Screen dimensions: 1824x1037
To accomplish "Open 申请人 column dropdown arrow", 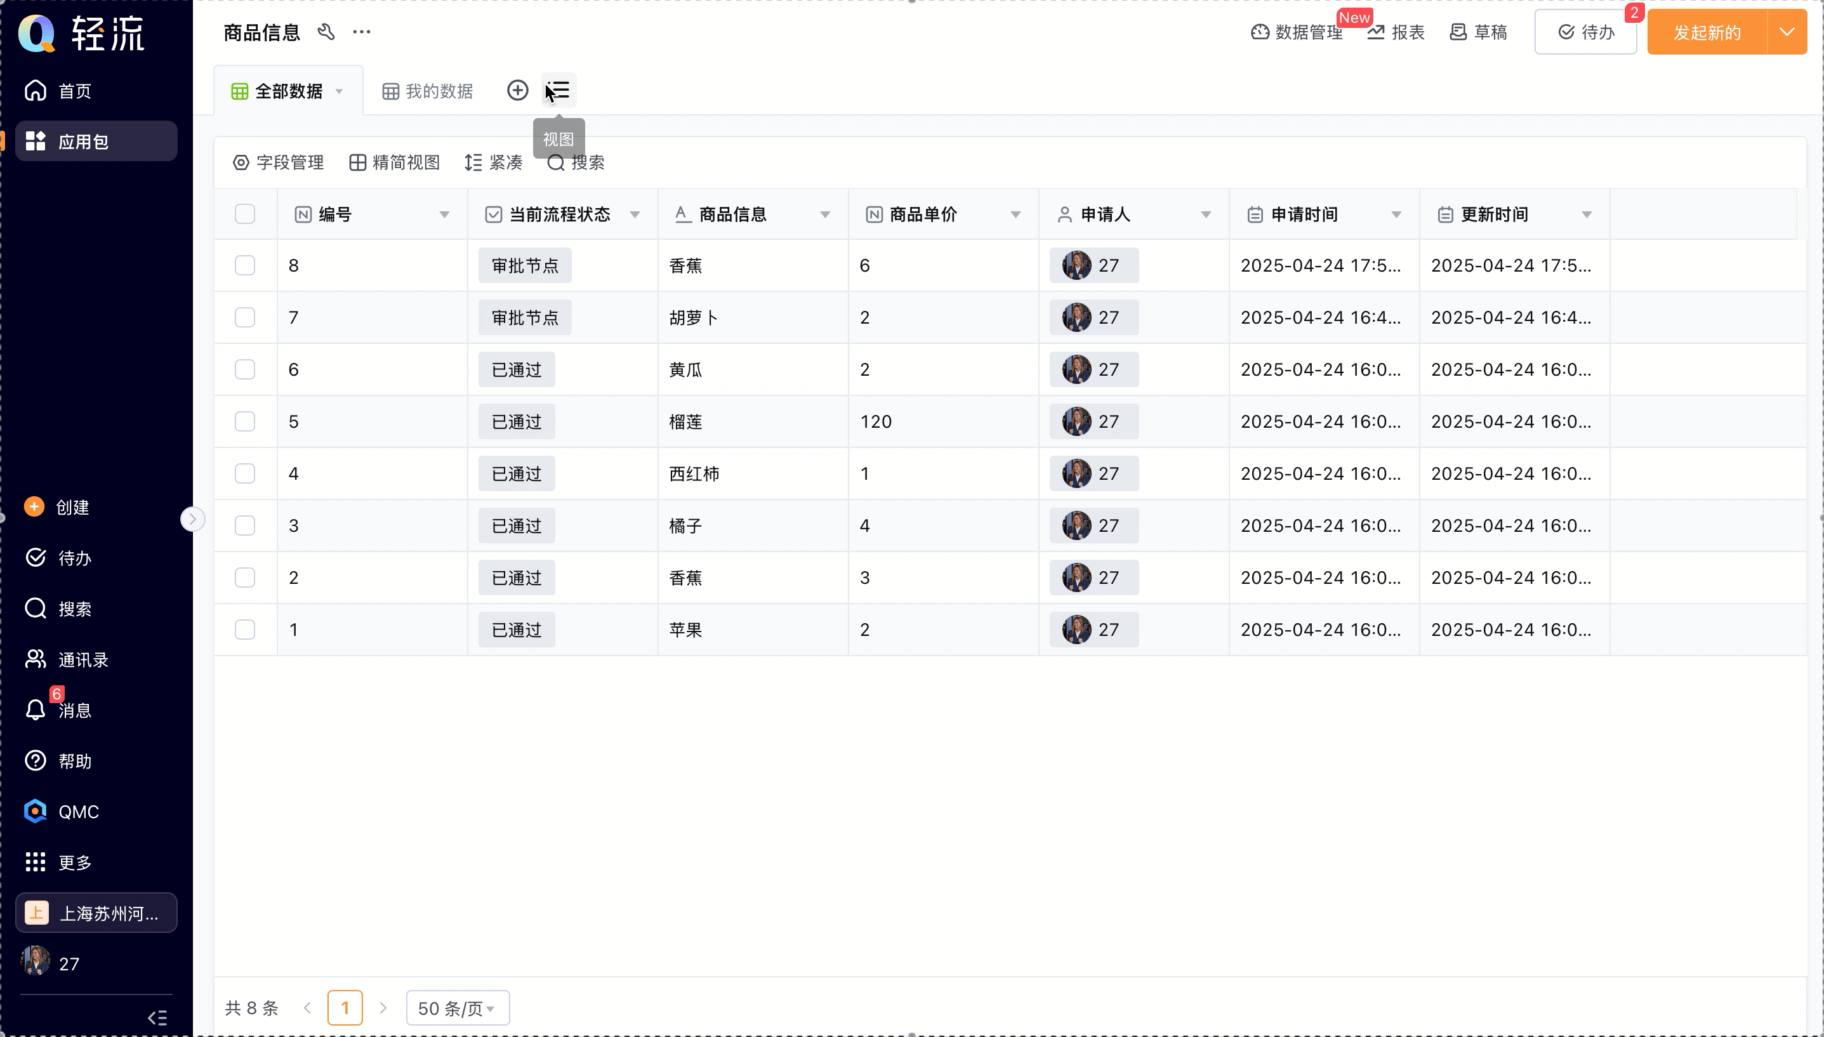I will point(1206,215).
